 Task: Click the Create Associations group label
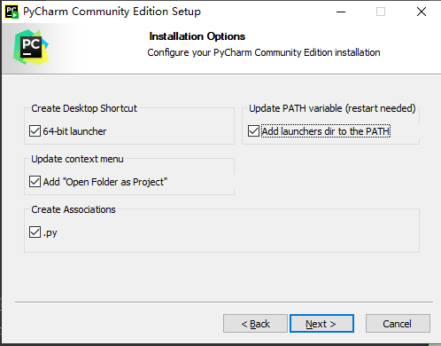pyautogui.click(x=73, y=209)
